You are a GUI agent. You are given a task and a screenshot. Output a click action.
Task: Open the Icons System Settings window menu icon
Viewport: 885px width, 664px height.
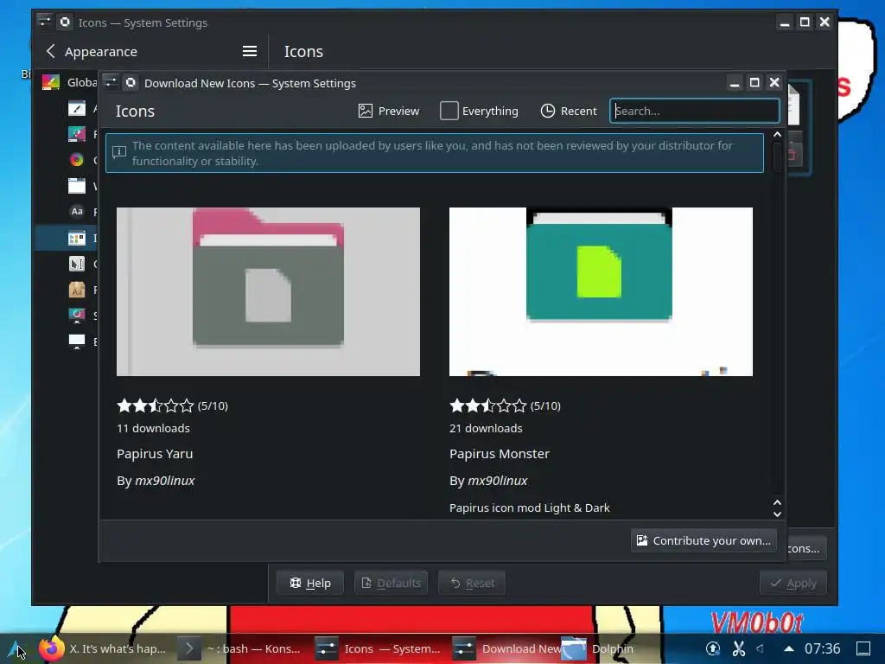click(x=45, y=22)
